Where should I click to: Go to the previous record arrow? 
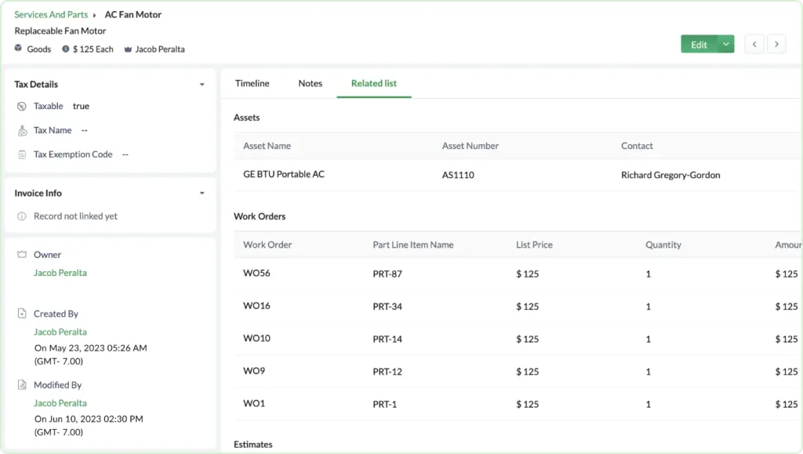pyautogui.click(x=754, y=45)
